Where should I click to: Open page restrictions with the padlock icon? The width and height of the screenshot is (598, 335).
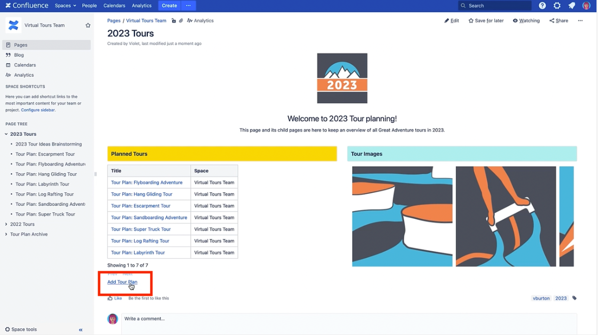pyautogui.click(x=174, y=21)
